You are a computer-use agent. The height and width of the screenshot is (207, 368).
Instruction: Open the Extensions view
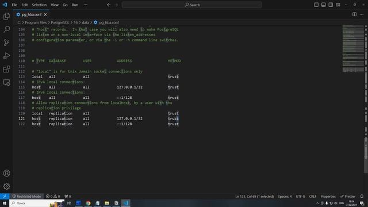[x=6, y=69]
